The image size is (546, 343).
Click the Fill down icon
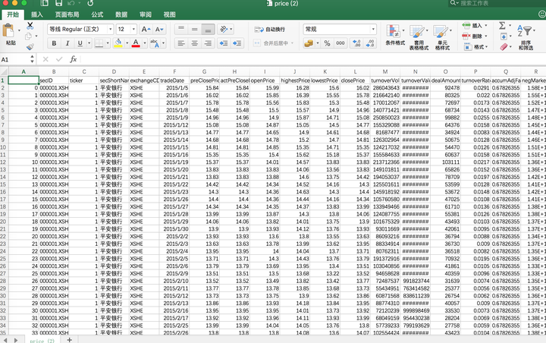(x=504, y=36)
